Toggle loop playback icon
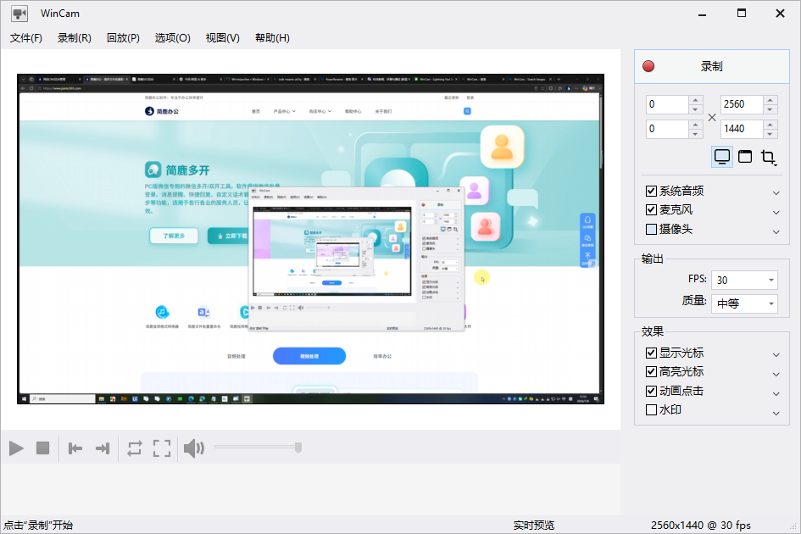Image resolution: width=801 pixels, height=534 pixels. [x=135, y=448]
